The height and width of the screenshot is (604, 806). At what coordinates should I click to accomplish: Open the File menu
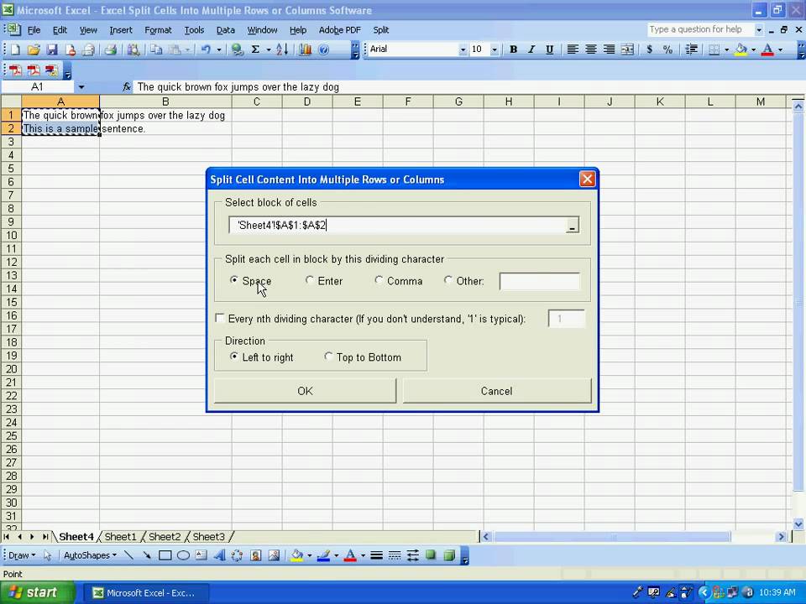coord(34,30)
